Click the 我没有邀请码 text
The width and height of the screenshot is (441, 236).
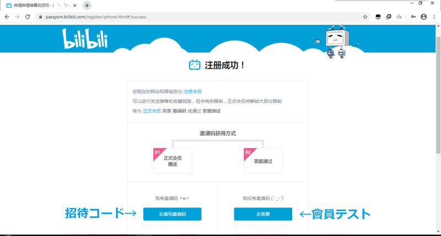(x=263, y=199)
